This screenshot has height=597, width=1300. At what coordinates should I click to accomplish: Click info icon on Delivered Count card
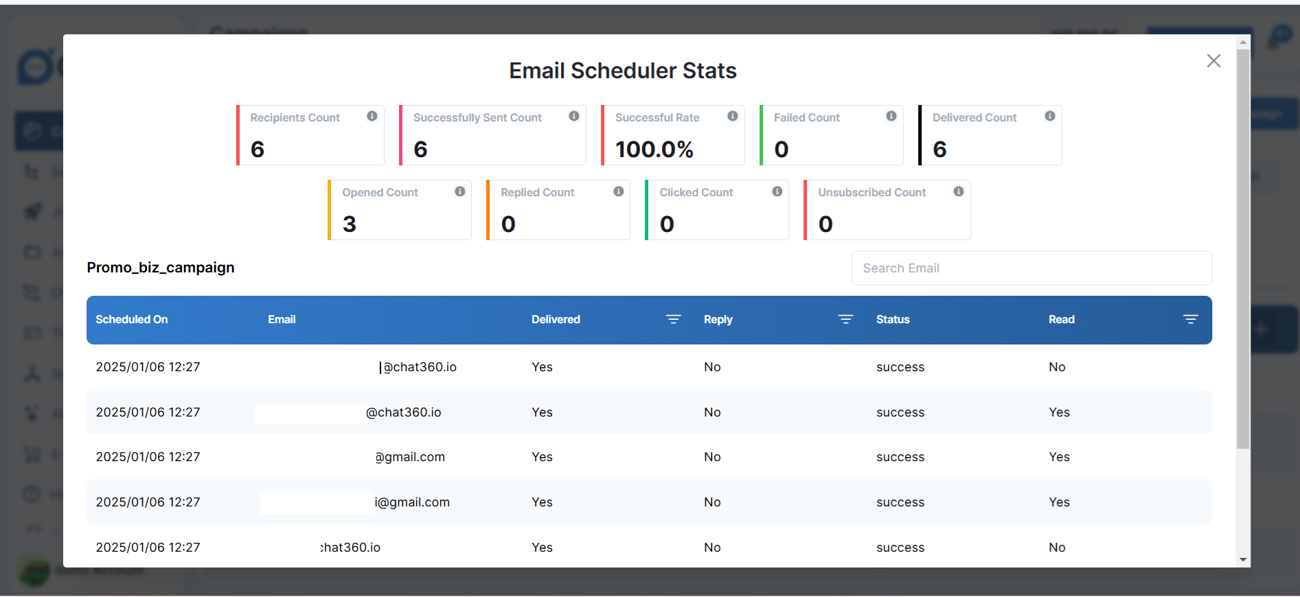tap(1050, 116)
